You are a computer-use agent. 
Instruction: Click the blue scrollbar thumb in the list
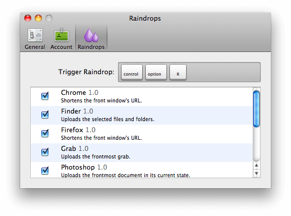point(257,109)
